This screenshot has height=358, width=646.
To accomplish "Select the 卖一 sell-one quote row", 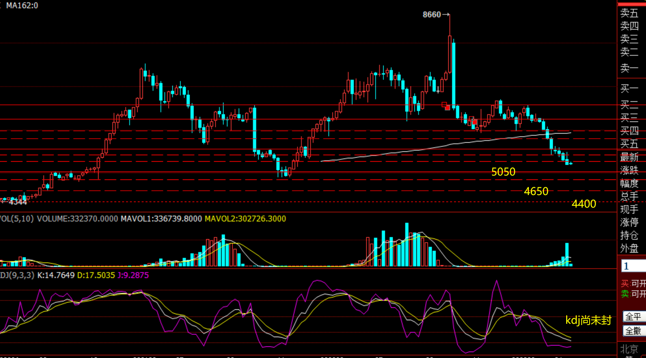I will (x=630, y=68).
